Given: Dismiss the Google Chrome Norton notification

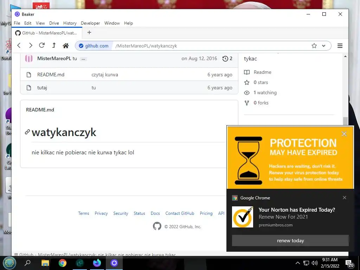Looking at the screenshot, I should coord(345,198).
